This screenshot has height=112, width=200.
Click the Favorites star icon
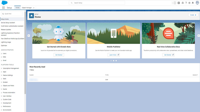(x=173, y=3)
